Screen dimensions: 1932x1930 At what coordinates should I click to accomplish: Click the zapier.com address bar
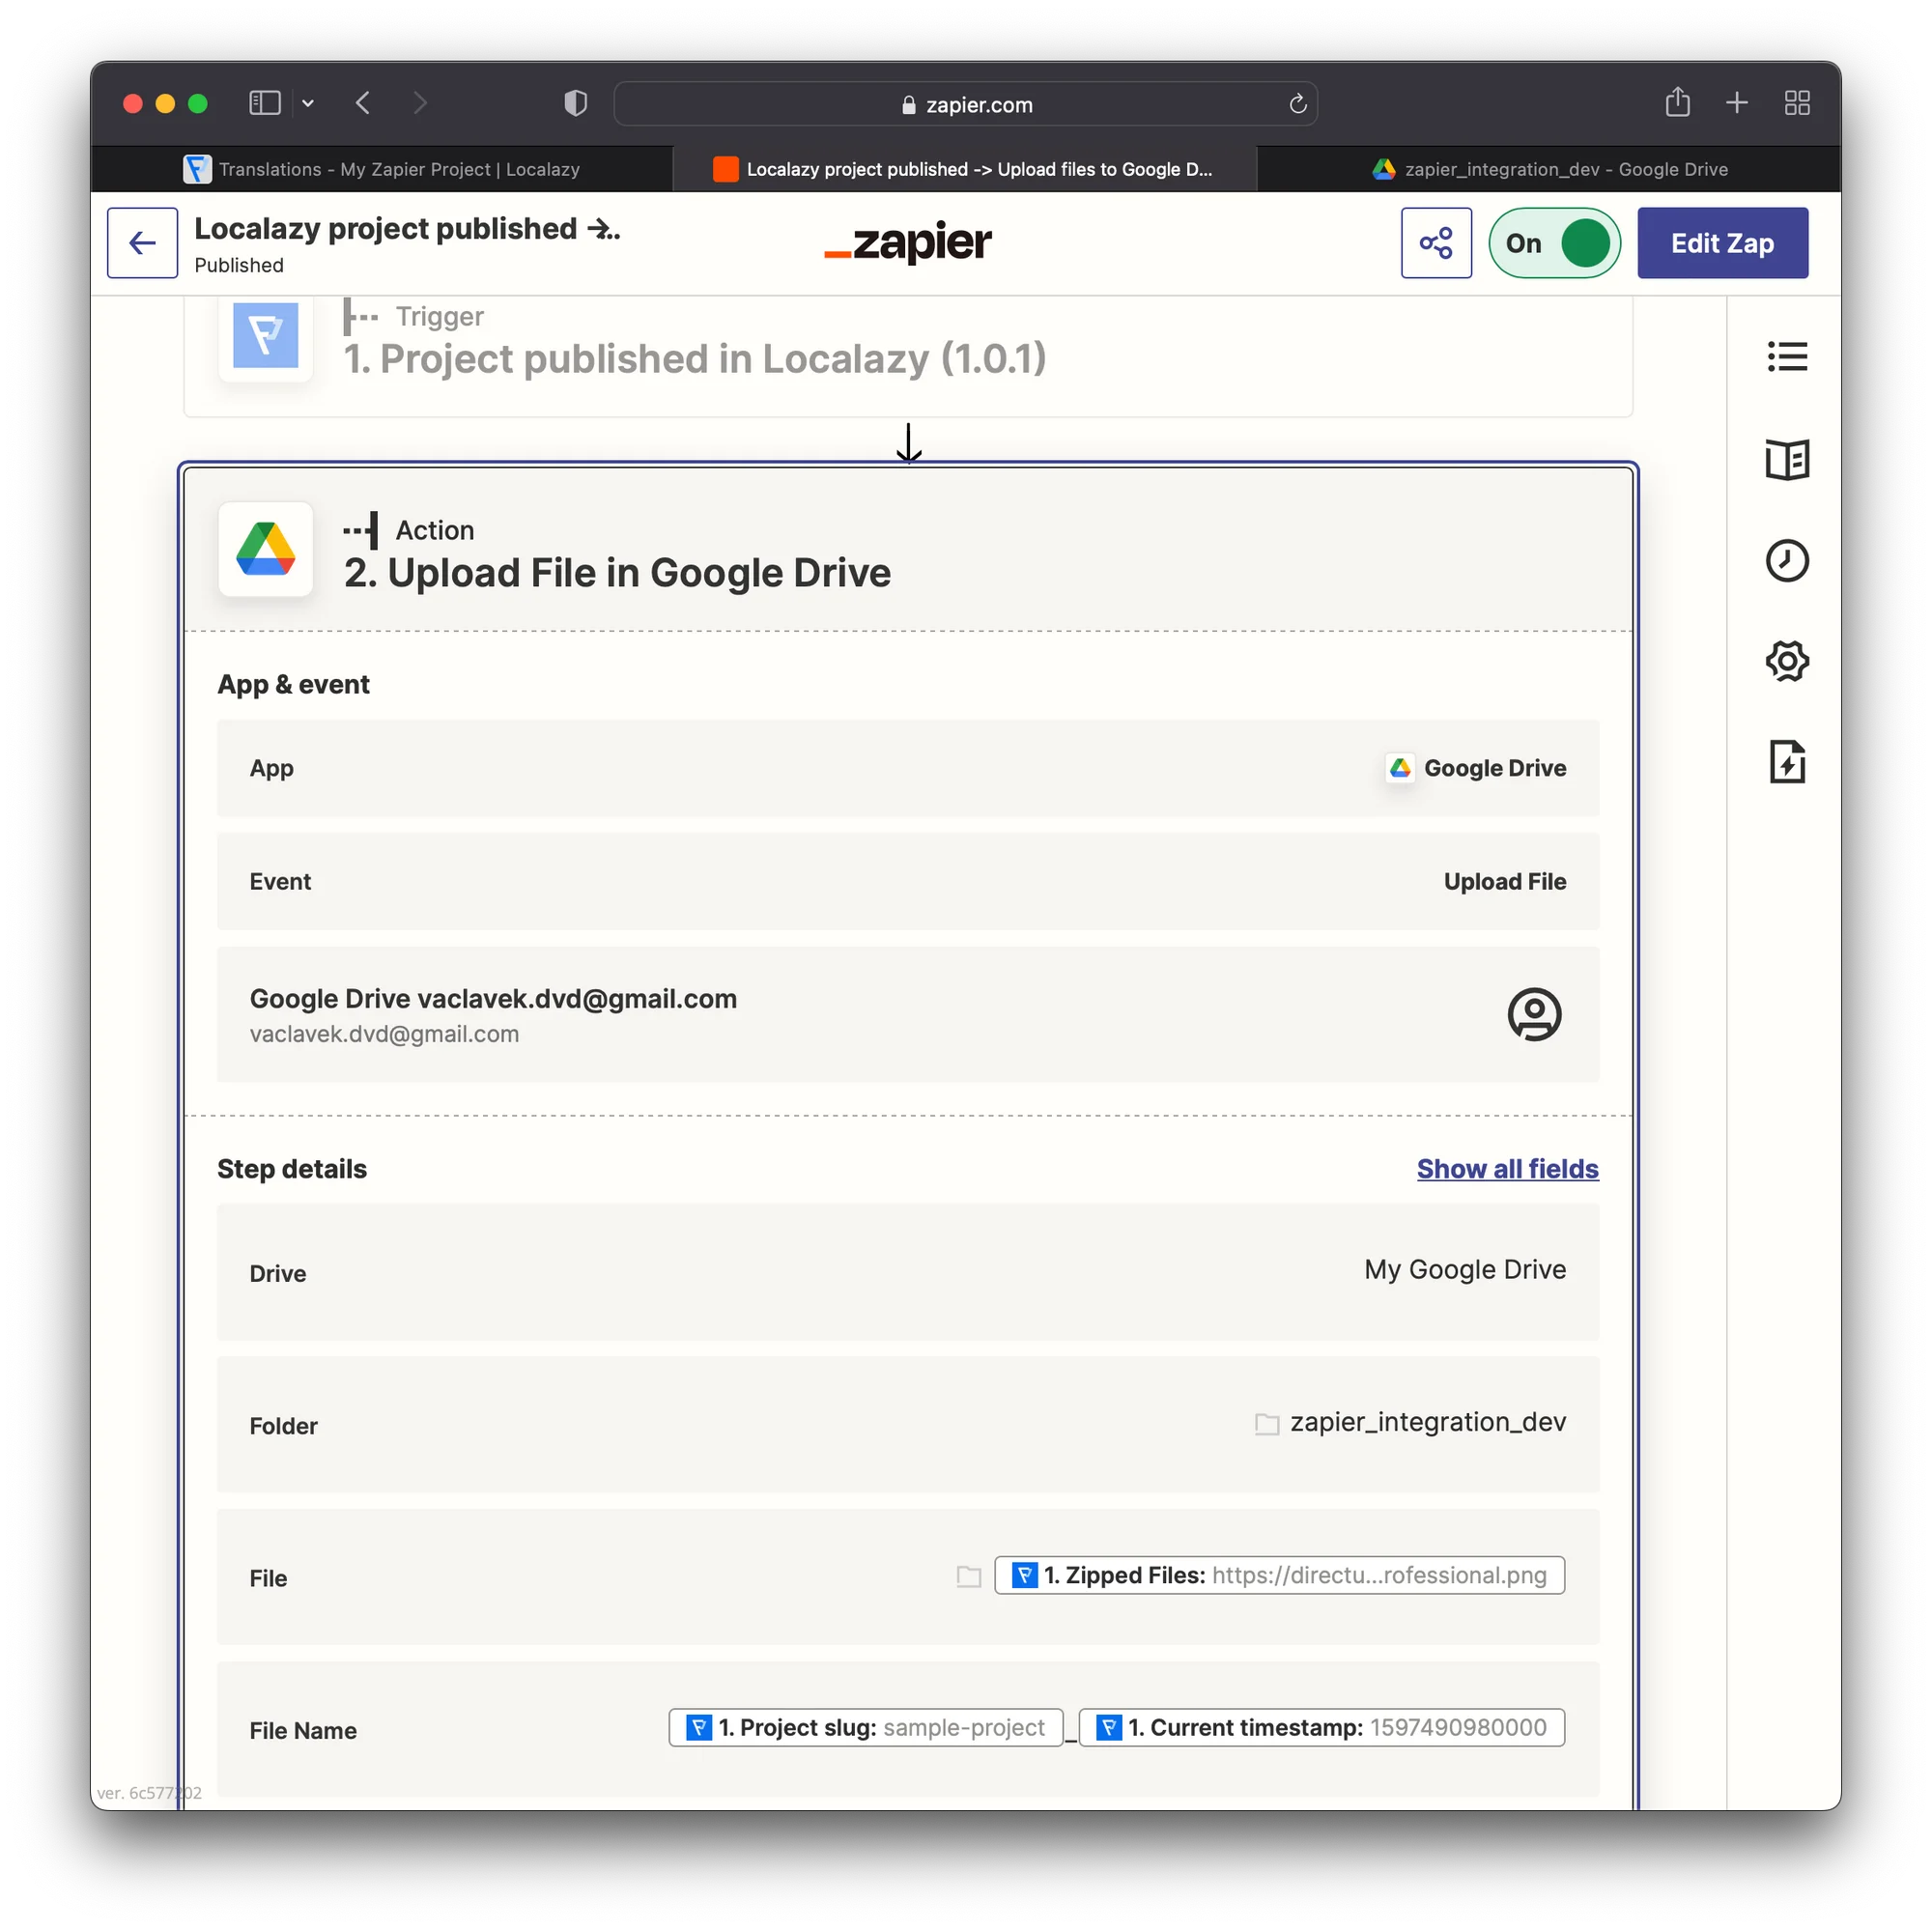(x=965, y=104)
